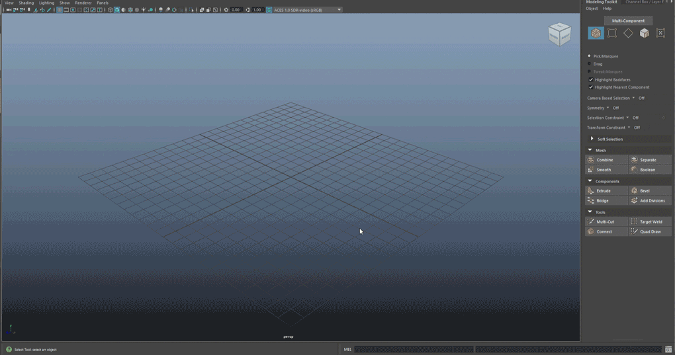
Task: Open the Modeling Toolkit Help menu
Action: coord(607,9)
